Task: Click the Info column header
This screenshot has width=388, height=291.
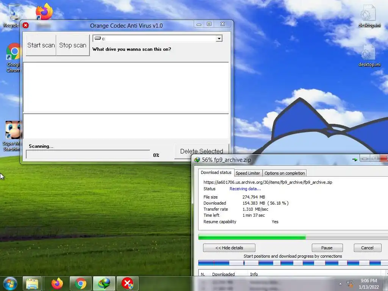Action: pos(254,274)
